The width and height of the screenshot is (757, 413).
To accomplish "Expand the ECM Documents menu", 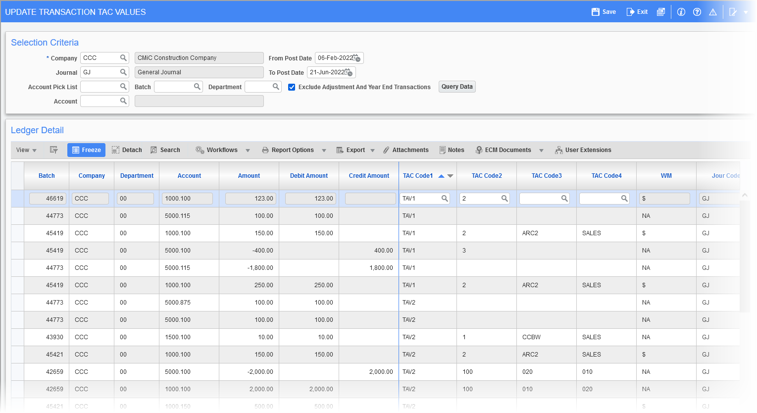I will (541, 150).
